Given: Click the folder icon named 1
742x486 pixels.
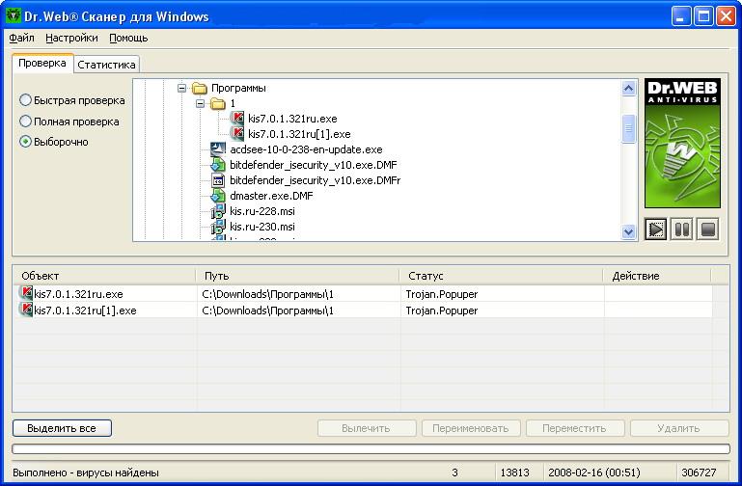Looking at the screenshot, I should click(x=218, y=103).
